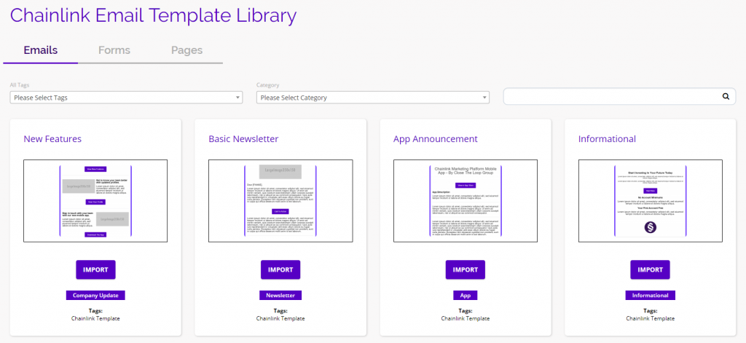Viewport: 746px width, 343px height.
Task: Click Chainlink Template tag under Informational card
Action: [x=650, y=318]
